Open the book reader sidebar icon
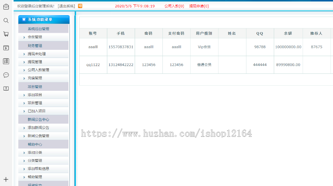The height and width of the screenshot is (186, 333). (6, 89)
